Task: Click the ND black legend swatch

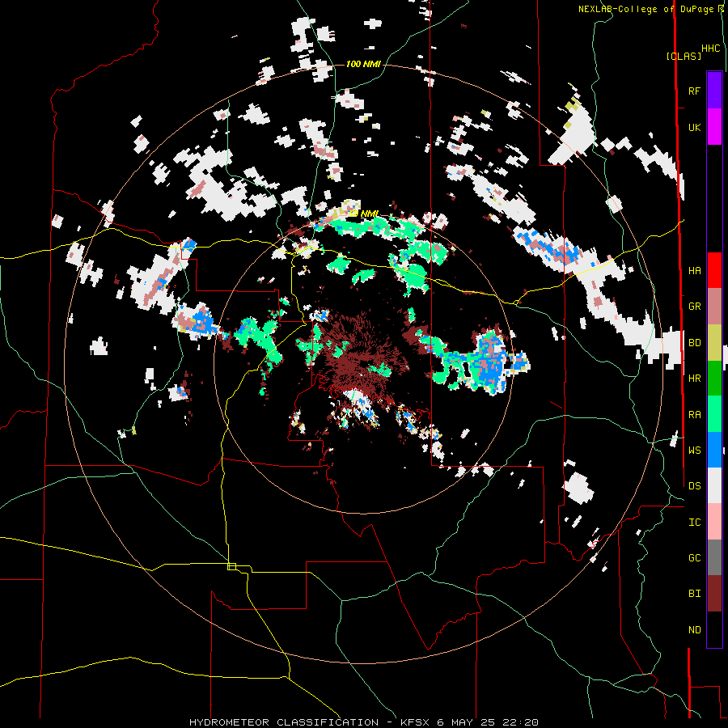Action: click(x=714, y=629)
